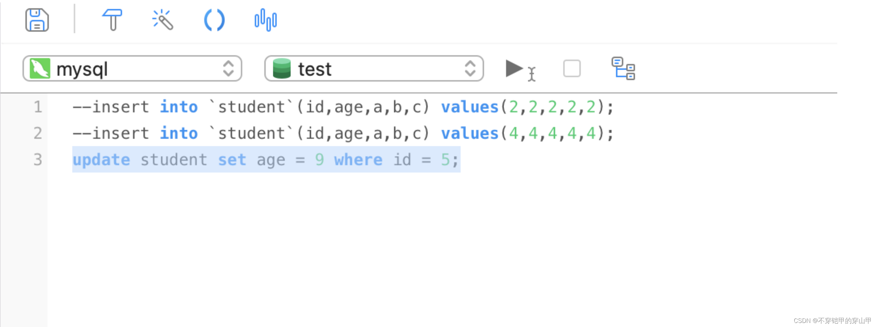Open the Explain query plan icon
The width and height of the screenshot is (876, 327).
coord(623,68)
